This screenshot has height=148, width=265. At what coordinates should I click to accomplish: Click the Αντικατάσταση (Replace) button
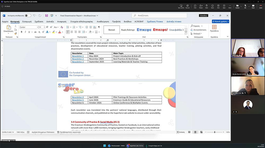[x=198, y=30]
